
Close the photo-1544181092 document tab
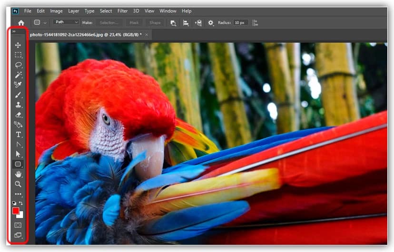click(x=147, y=35)
